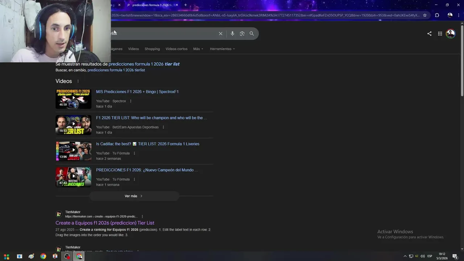Open the highlighted active app in the taskbar
Screen dimensions: 464x261
point(79,256)
